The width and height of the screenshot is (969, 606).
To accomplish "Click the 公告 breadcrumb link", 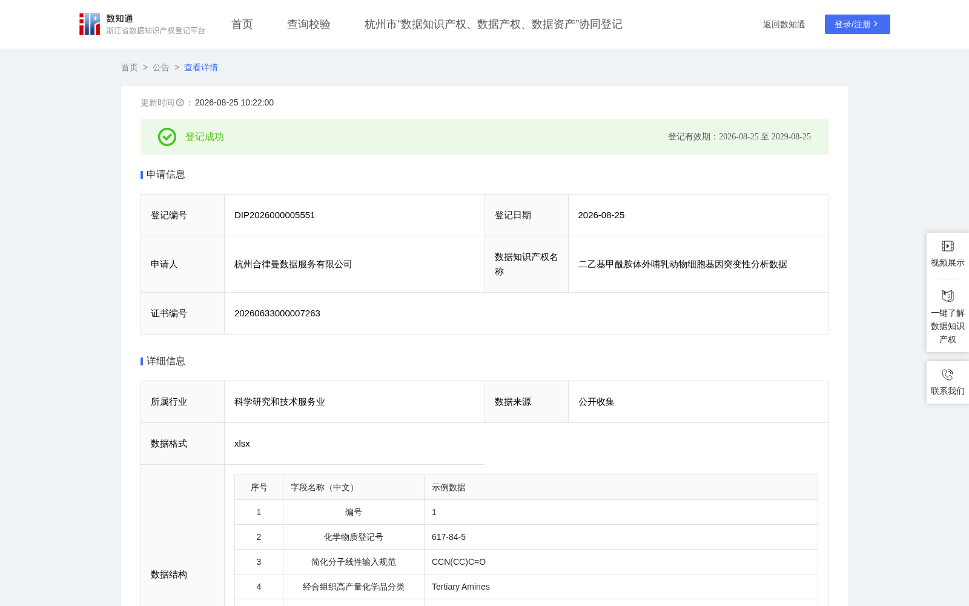I will pyautogui.click(x=161, y=67).
